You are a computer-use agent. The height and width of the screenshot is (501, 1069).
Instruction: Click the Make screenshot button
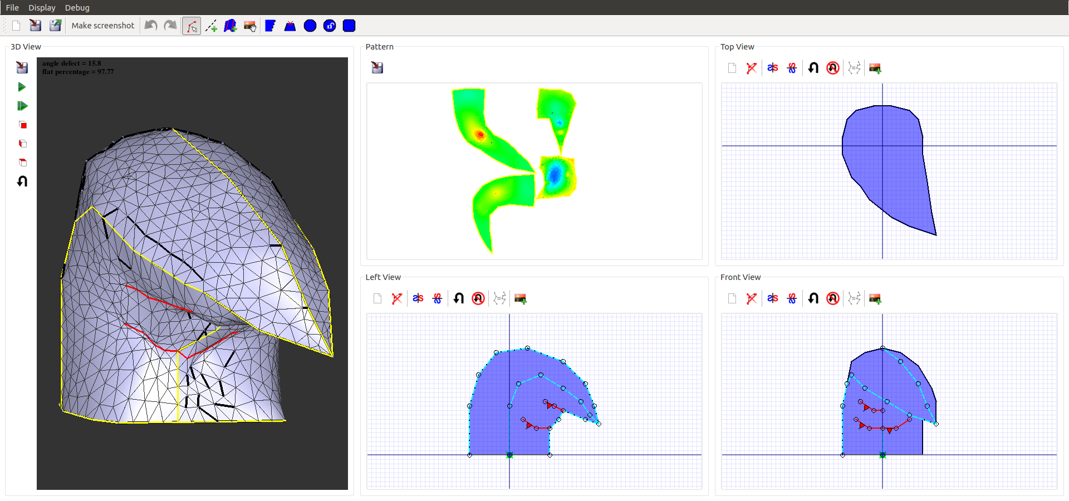click(x=103, y=26)
